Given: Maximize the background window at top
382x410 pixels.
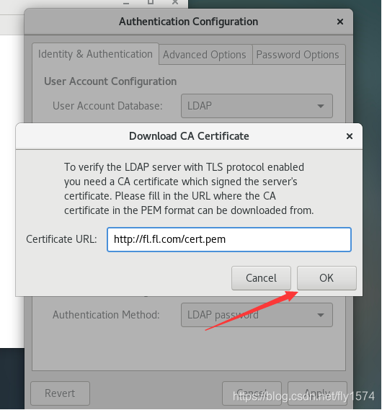Looking at the screenshot, I should [x=151, y=2].
